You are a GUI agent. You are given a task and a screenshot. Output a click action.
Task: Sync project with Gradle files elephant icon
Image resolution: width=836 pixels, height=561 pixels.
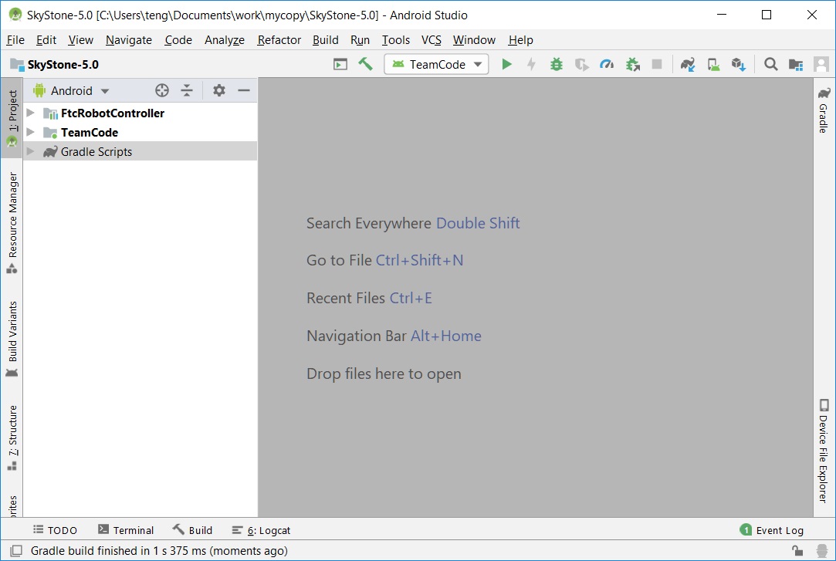tap(688, 64)
